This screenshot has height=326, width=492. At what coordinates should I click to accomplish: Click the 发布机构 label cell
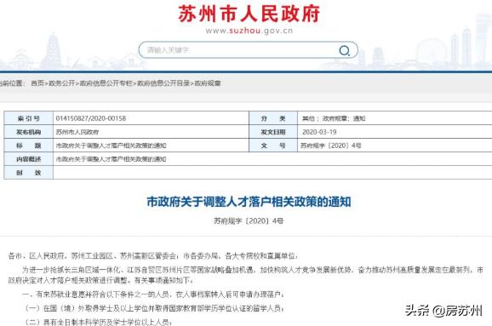[x=29, y=132]
